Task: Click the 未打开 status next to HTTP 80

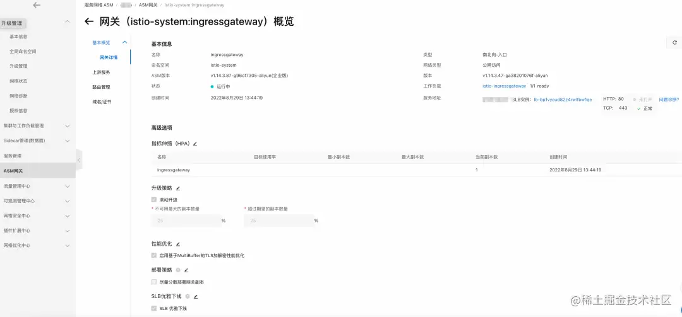Action: click(645, 100)
